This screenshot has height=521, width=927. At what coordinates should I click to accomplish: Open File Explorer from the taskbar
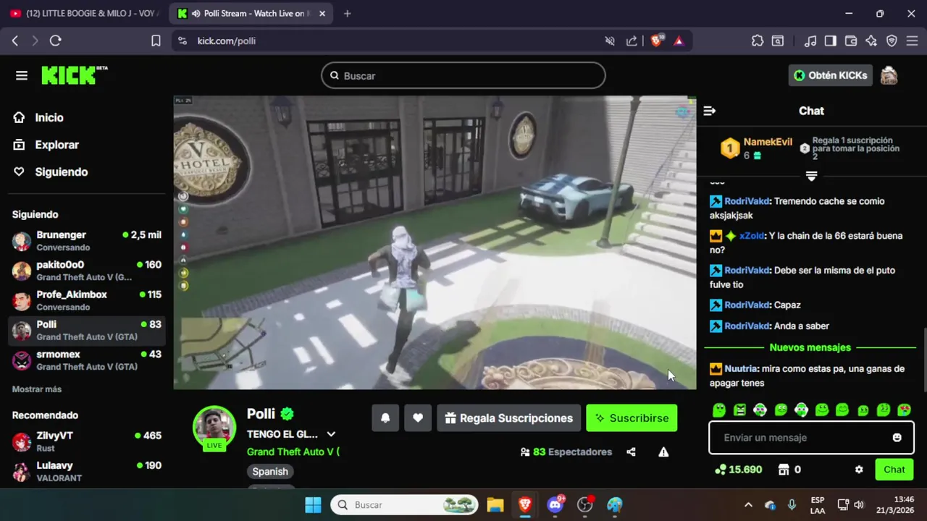coord(495,505)
